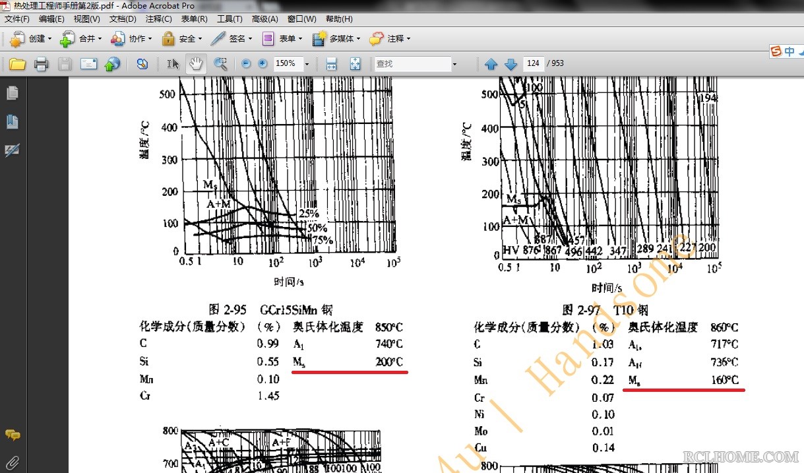Click the 协作 collaborate people icon
This screenshot has width=804, height=473.
coord(117,39)
